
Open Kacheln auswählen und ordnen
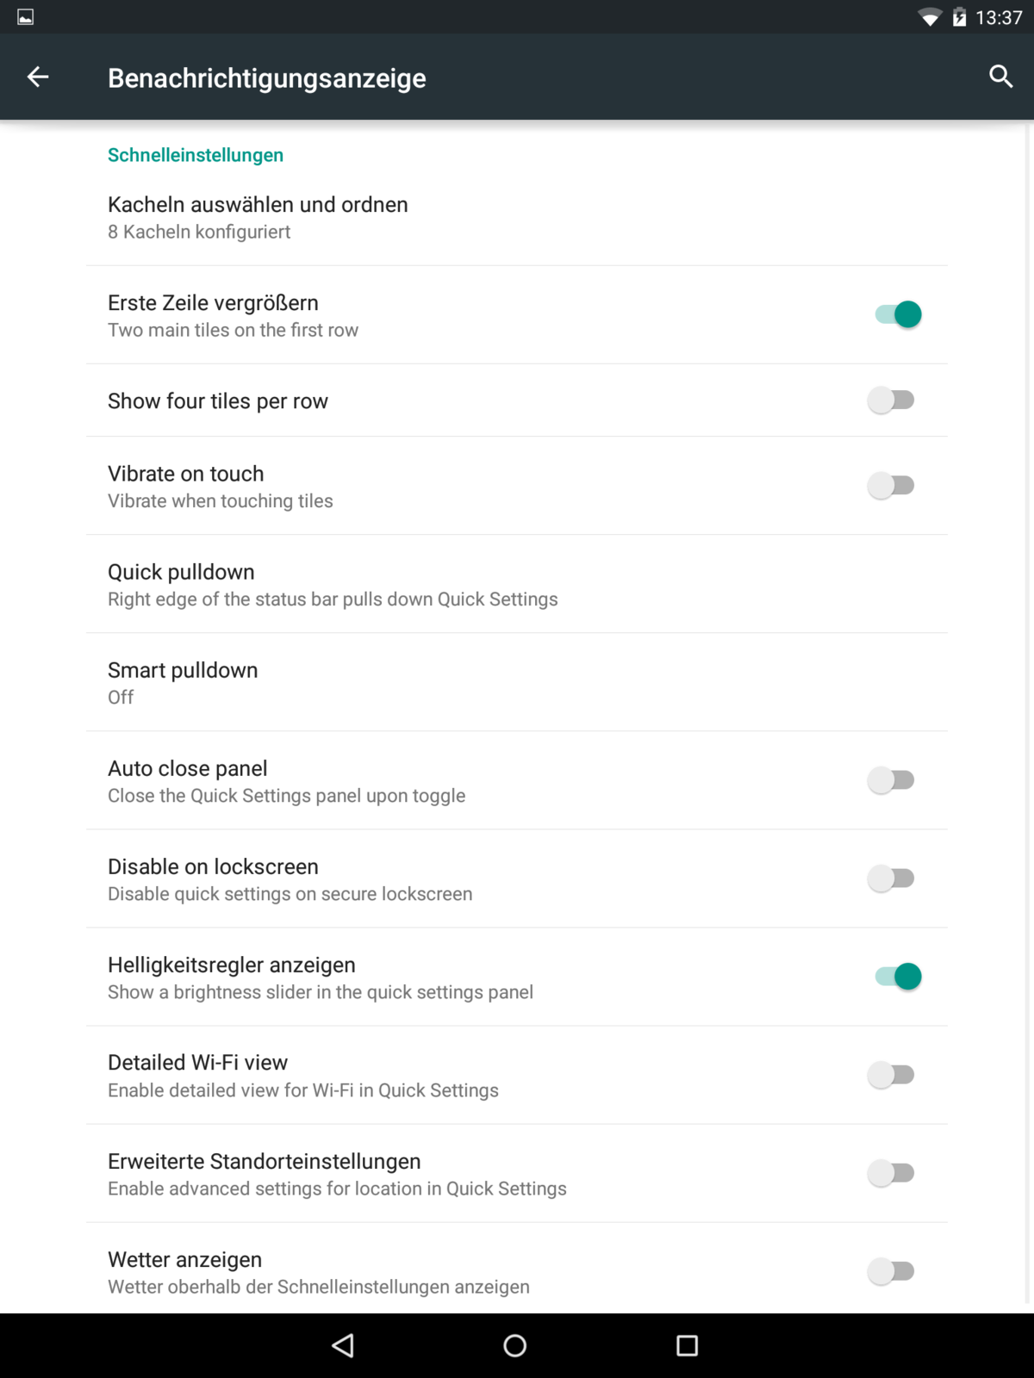[x=258, y=217]
